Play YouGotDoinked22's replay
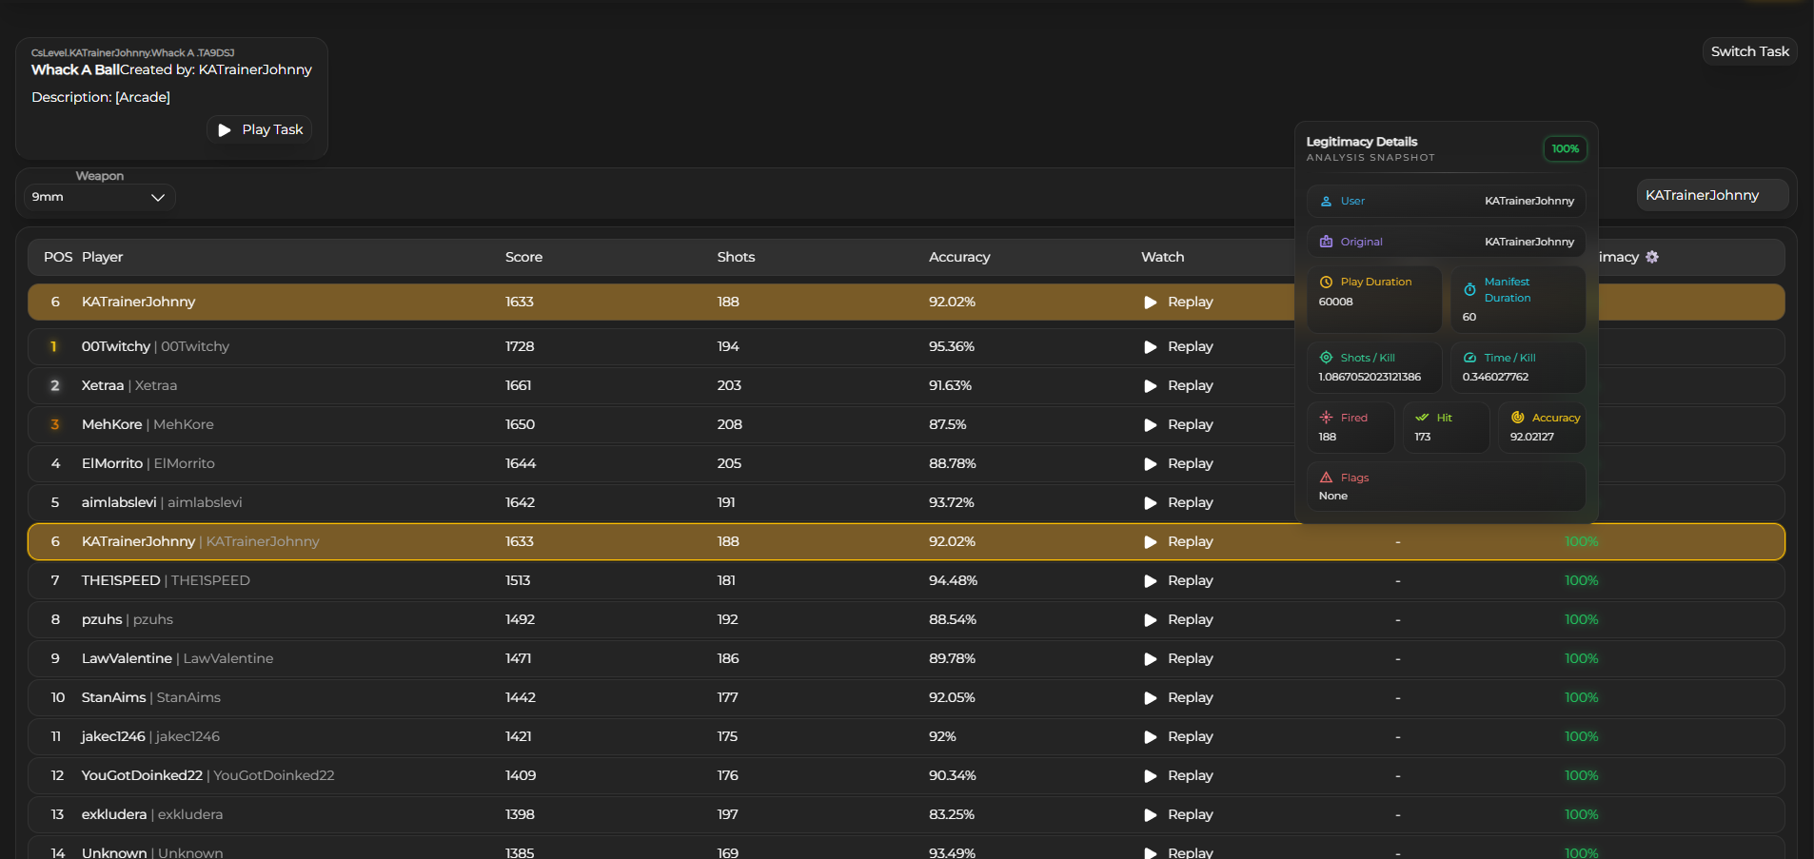Image resolution: width=1814 pixels, height=859 pixels. (1178, 775)
